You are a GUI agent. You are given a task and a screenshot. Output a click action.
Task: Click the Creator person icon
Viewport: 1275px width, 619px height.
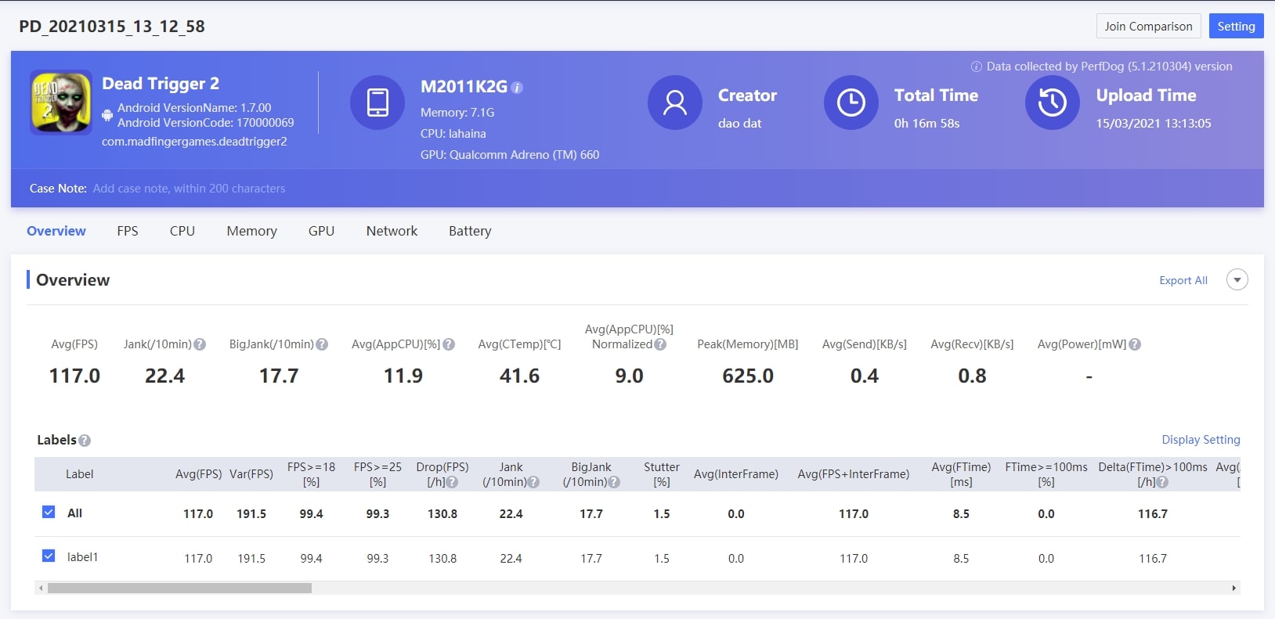pos(675,103)
